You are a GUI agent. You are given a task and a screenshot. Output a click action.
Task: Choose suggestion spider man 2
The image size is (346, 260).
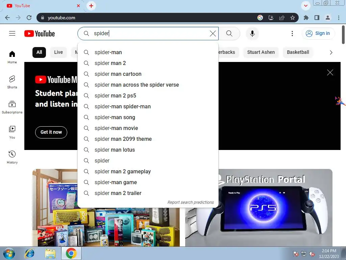(x=148, y=63)
